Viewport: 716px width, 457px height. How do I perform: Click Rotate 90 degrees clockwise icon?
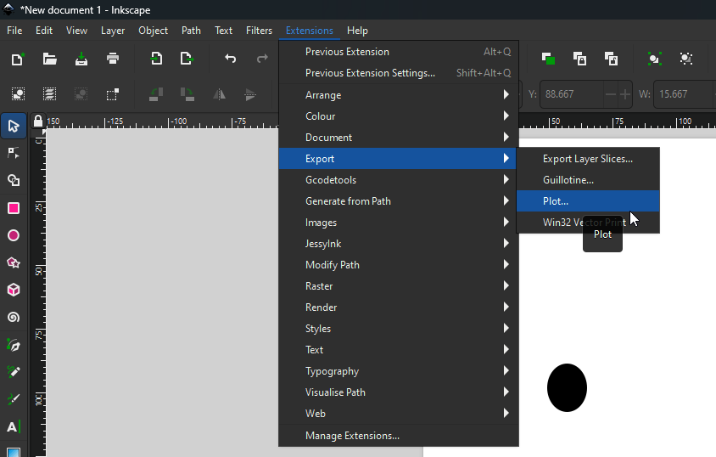tap(187, 94)
